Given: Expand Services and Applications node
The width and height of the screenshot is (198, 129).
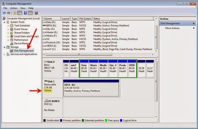Looking at the screenshot, I should point(5,54).
